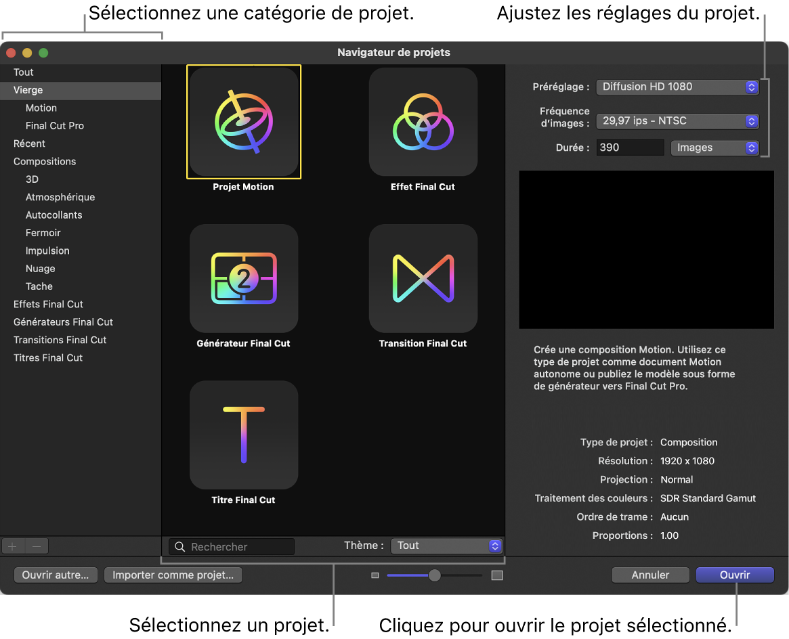Click the Importer comme projet button
Image resolution: width=789 pixels, height=639 pixels.
[173, 575]
